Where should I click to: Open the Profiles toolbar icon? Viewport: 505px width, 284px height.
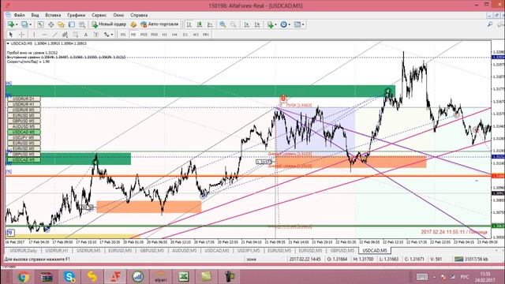pyautogui.click(x=24, y=24)
